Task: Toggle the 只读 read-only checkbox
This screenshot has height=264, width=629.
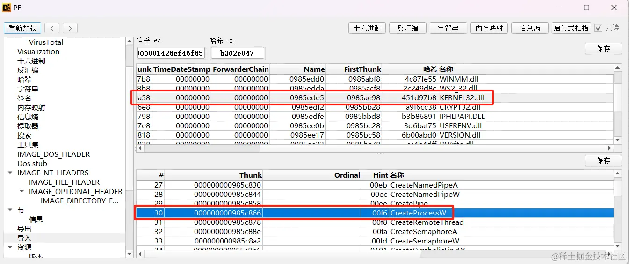Action: click(x=598, y=28)
